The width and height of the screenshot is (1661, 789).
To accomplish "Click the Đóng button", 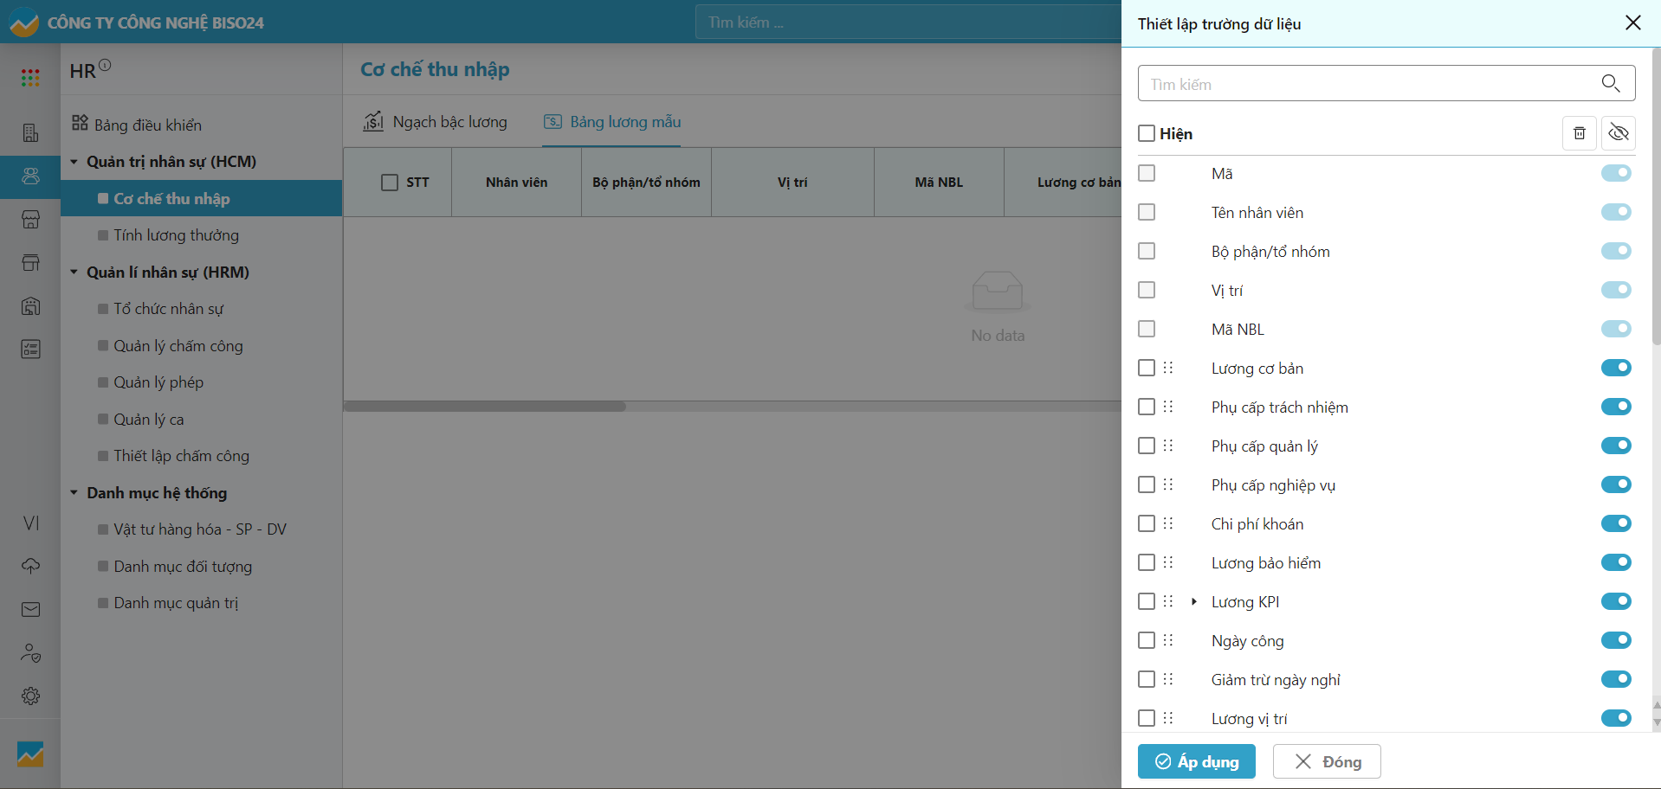I will [1326, 761].
